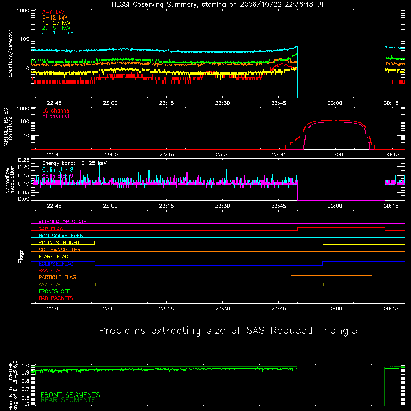Click the ECLIPSE FLAG label
Viewport: 411px width, 411px height.
(56, 264)
